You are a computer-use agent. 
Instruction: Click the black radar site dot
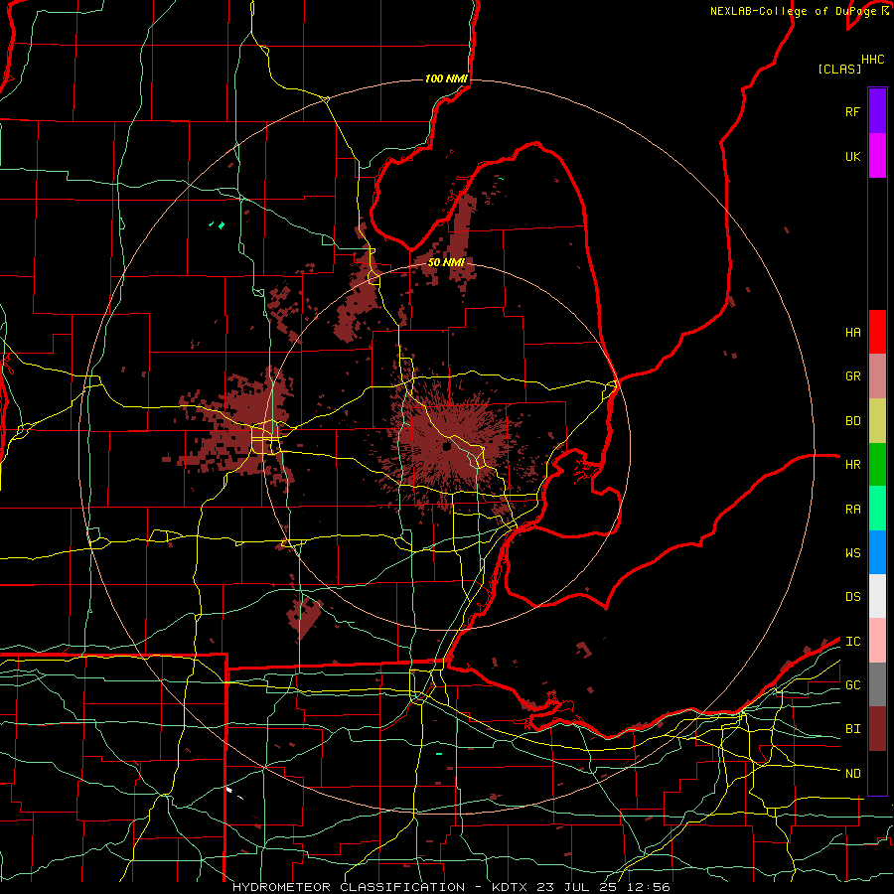coord(447,446)
